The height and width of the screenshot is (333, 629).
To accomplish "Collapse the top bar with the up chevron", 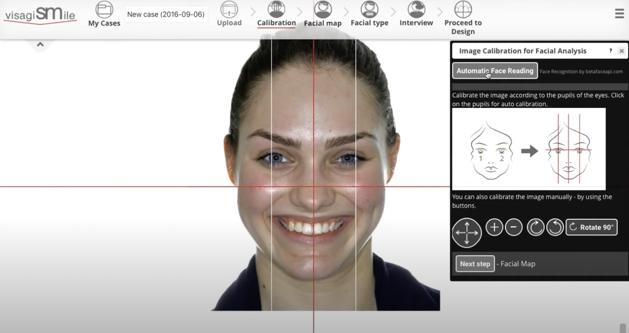I will pyautogui.click(x=40, y=44).
